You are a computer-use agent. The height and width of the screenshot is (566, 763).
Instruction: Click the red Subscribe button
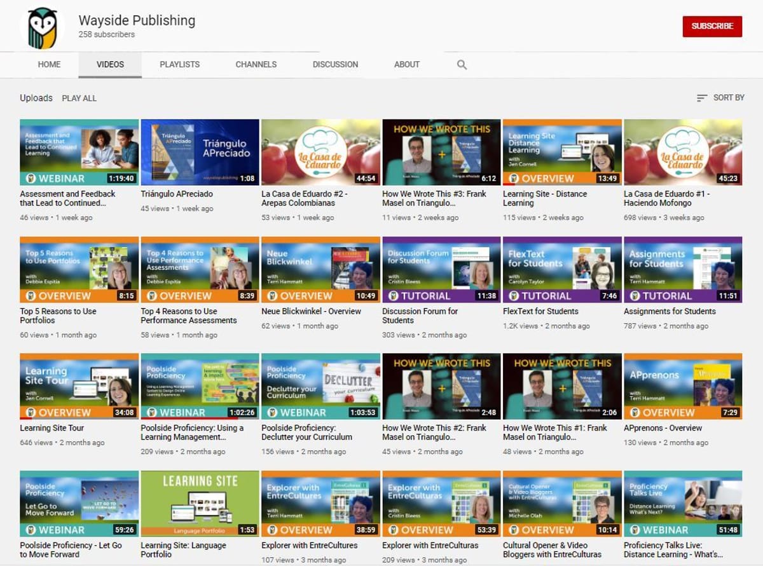point(712,26)
